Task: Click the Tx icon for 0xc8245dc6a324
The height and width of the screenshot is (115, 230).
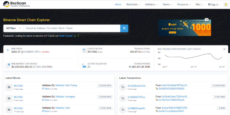Action: coord(123,87)
